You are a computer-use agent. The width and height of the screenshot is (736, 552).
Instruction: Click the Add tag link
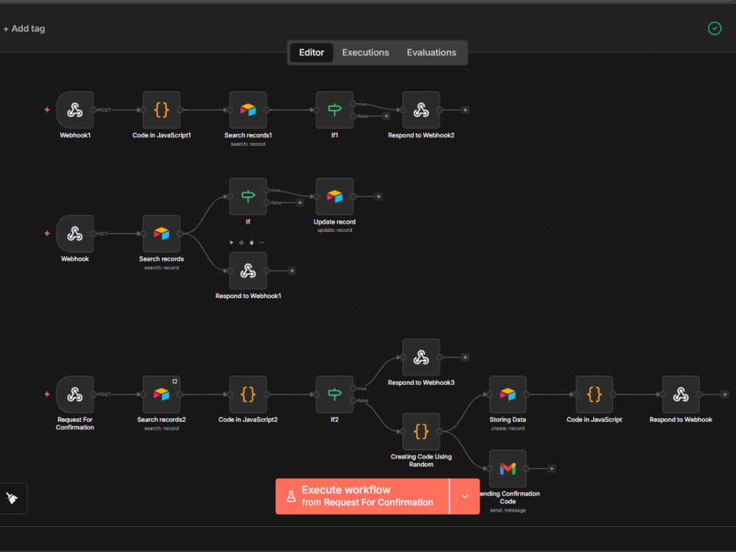point(24,29)
